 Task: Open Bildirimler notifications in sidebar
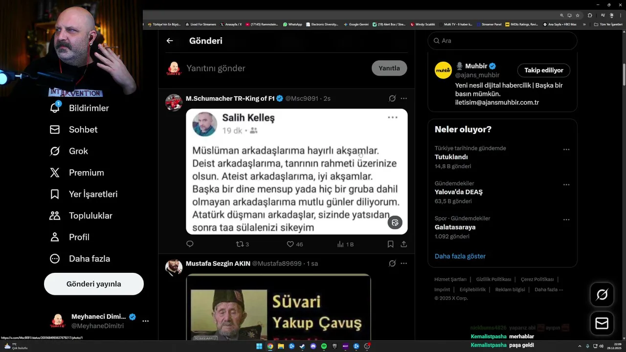pos(79,108)
